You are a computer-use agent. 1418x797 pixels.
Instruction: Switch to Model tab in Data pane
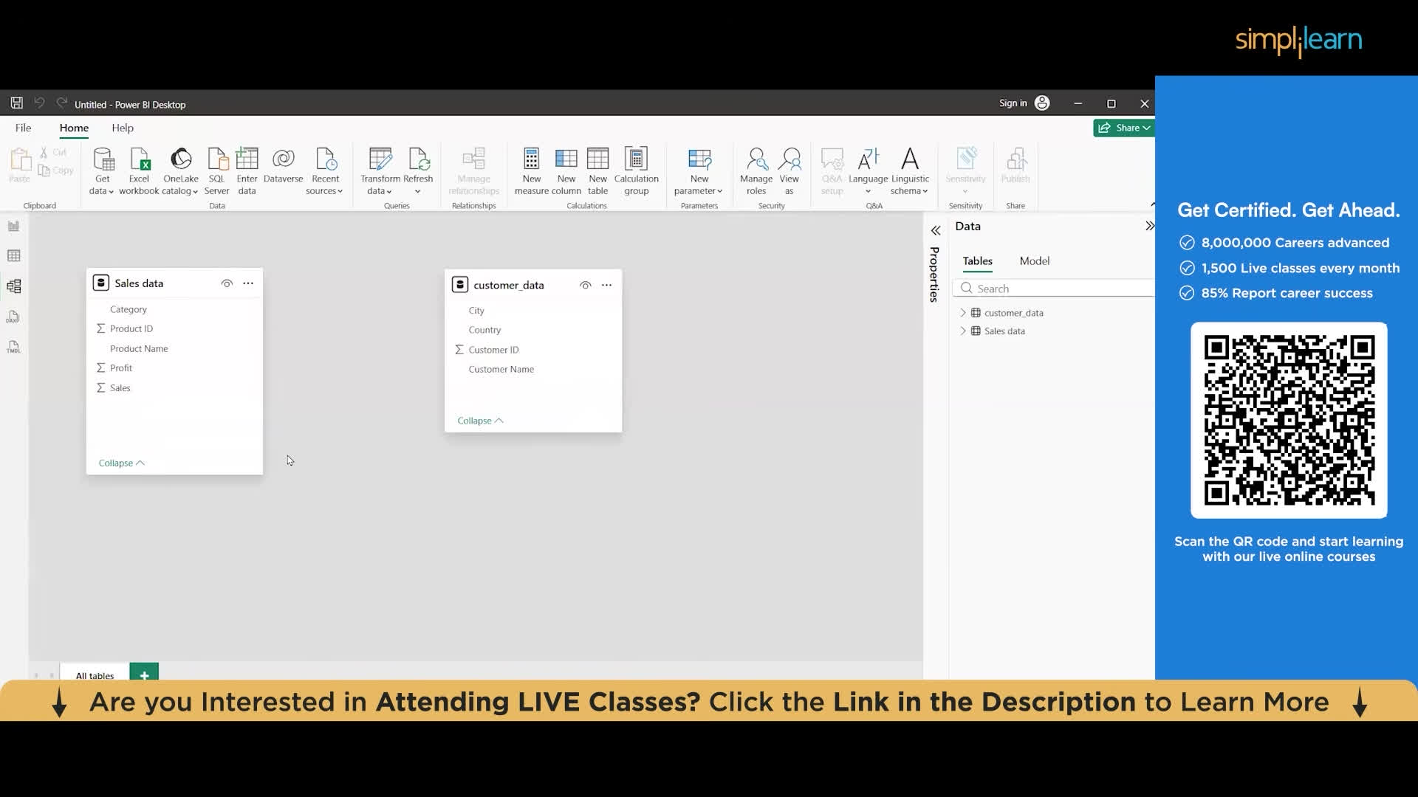(x=1034, y=261)
